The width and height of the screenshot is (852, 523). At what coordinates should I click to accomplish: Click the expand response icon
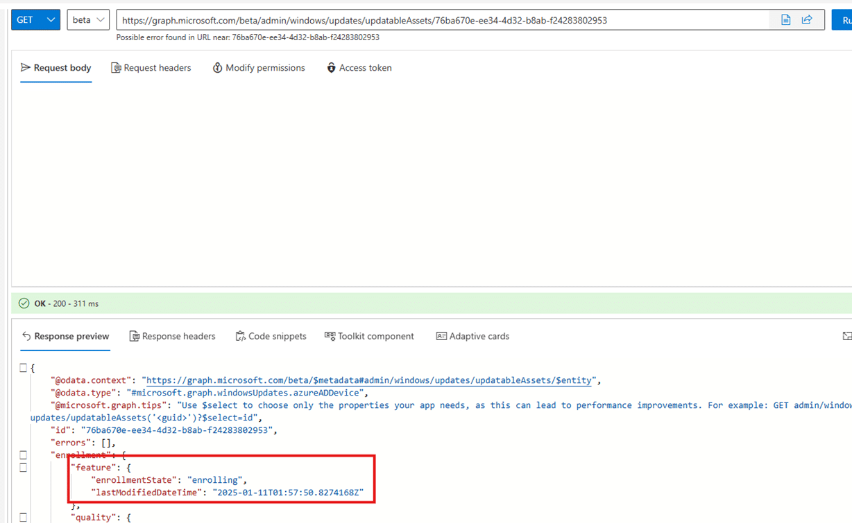click(846, 336)
